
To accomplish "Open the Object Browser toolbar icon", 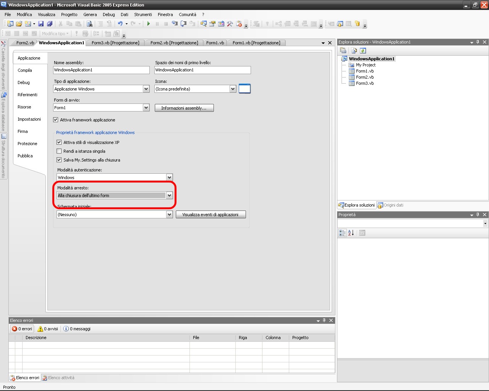I will point(221,24).
